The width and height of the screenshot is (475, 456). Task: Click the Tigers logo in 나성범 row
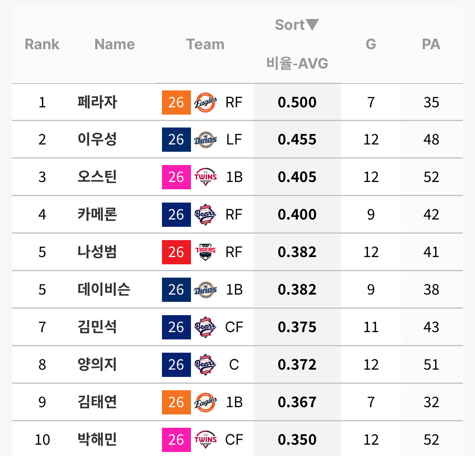pos(205,252)
